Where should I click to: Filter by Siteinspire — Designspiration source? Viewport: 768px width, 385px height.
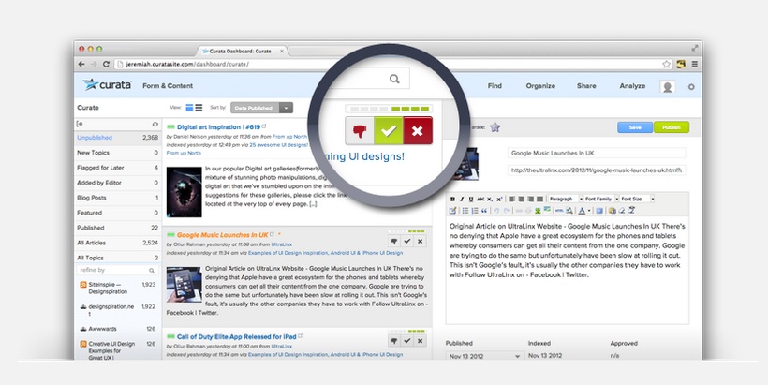click(118, 288)
